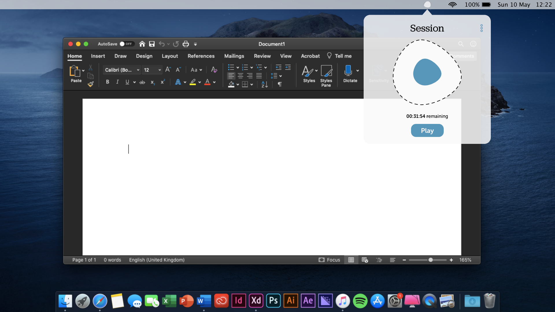The image size is (555, 312).
Task: Clear all formatting
Action: 214,70
